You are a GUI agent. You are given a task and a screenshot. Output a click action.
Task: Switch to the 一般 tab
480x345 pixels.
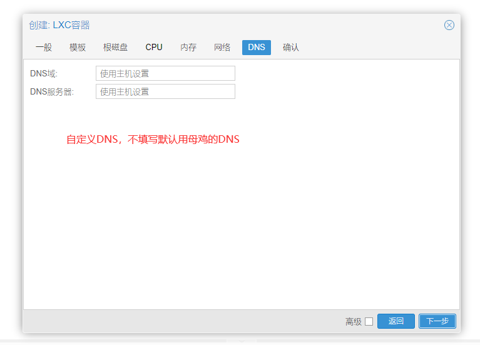(x=44, y=48)
